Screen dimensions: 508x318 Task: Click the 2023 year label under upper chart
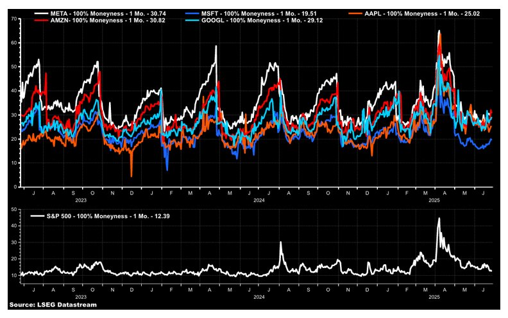click(81, 200)
